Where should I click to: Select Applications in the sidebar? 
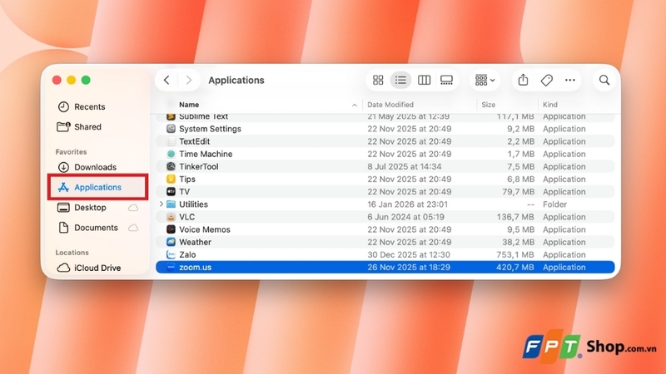pos(97,187)
